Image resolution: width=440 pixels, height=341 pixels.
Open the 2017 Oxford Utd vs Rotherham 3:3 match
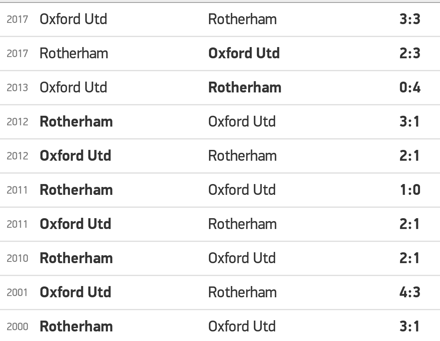tap(220, 20)
